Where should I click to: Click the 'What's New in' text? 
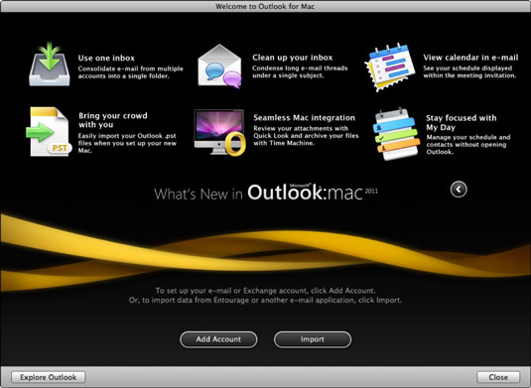tap(199, 194)
